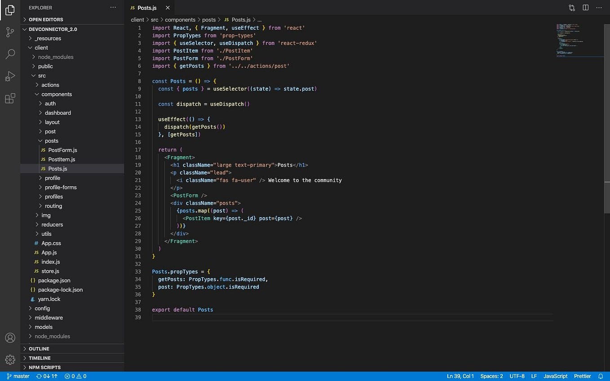The image size is (610, 381).
Task: Open the Run and Debug panel
Action: [x=10, y=76]
